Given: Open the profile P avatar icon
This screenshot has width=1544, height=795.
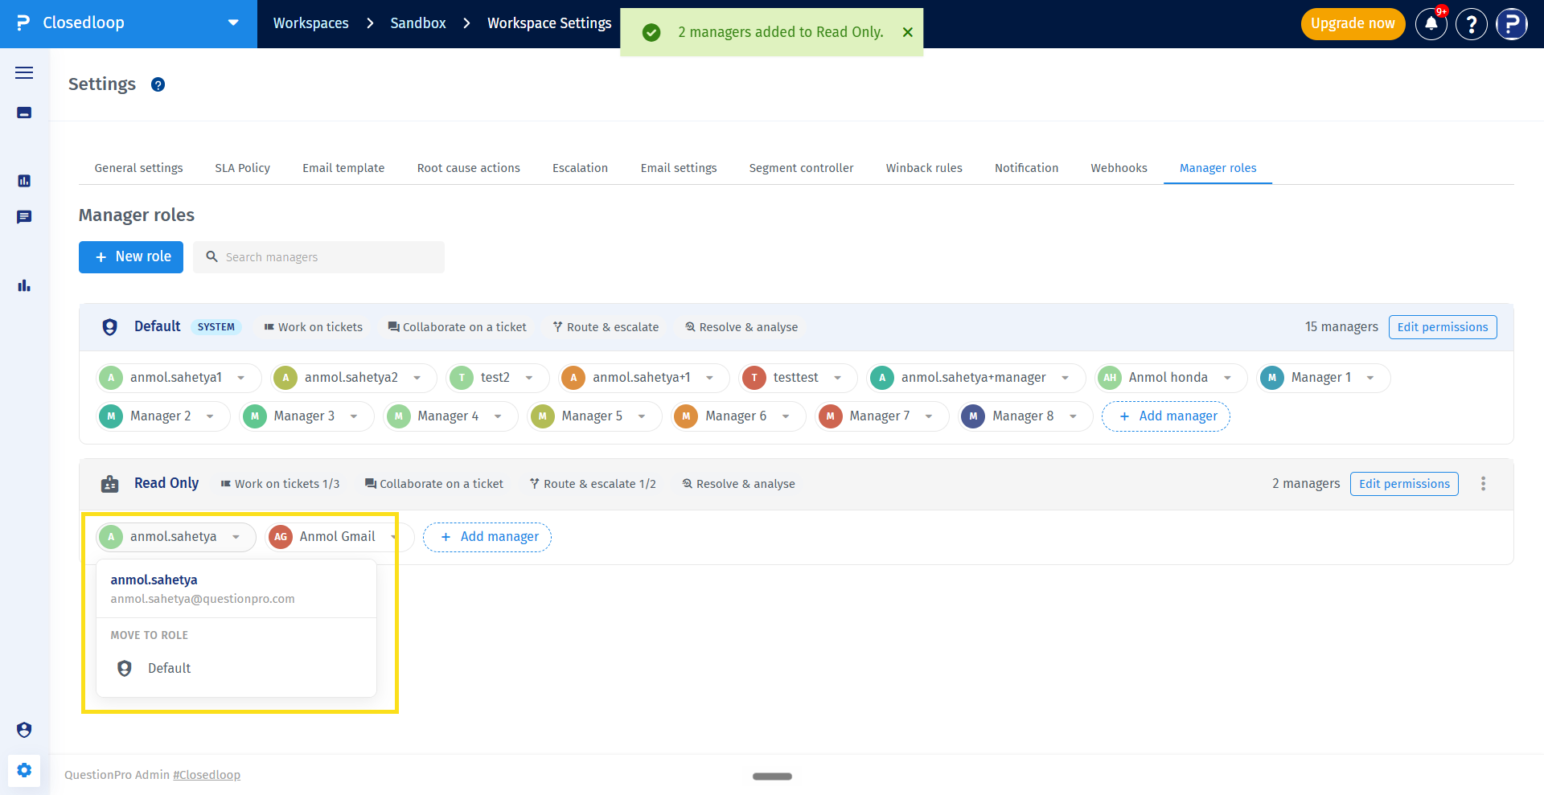Looking at the screenshot, I should 1512,24.
